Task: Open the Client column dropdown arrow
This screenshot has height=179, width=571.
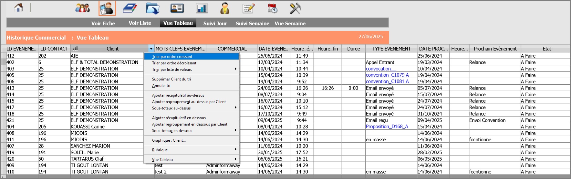Action: tap(151, 49)
